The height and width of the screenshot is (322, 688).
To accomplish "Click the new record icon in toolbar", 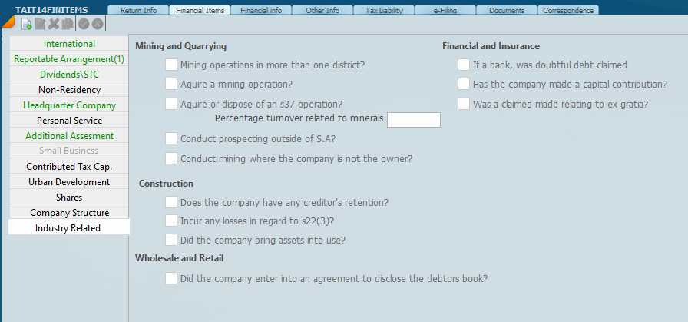I will coord(27,24).
